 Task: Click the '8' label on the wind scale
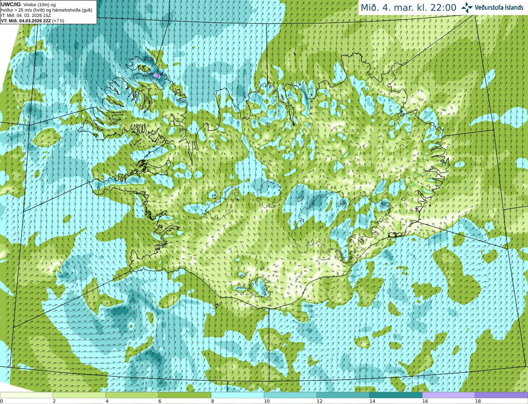212,401
